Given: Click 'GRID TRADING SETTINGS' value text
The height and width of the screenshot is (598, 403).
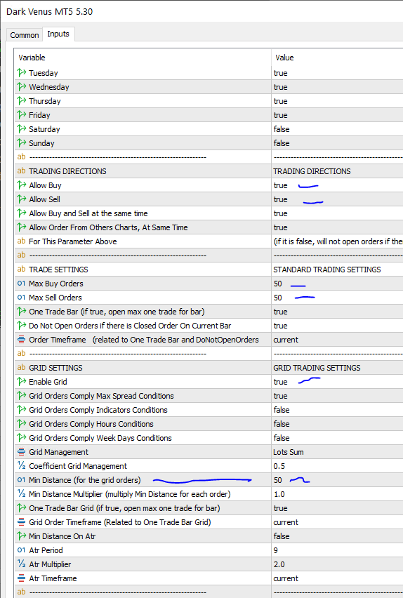Looking at the screenshot, I should coord(317,368).
